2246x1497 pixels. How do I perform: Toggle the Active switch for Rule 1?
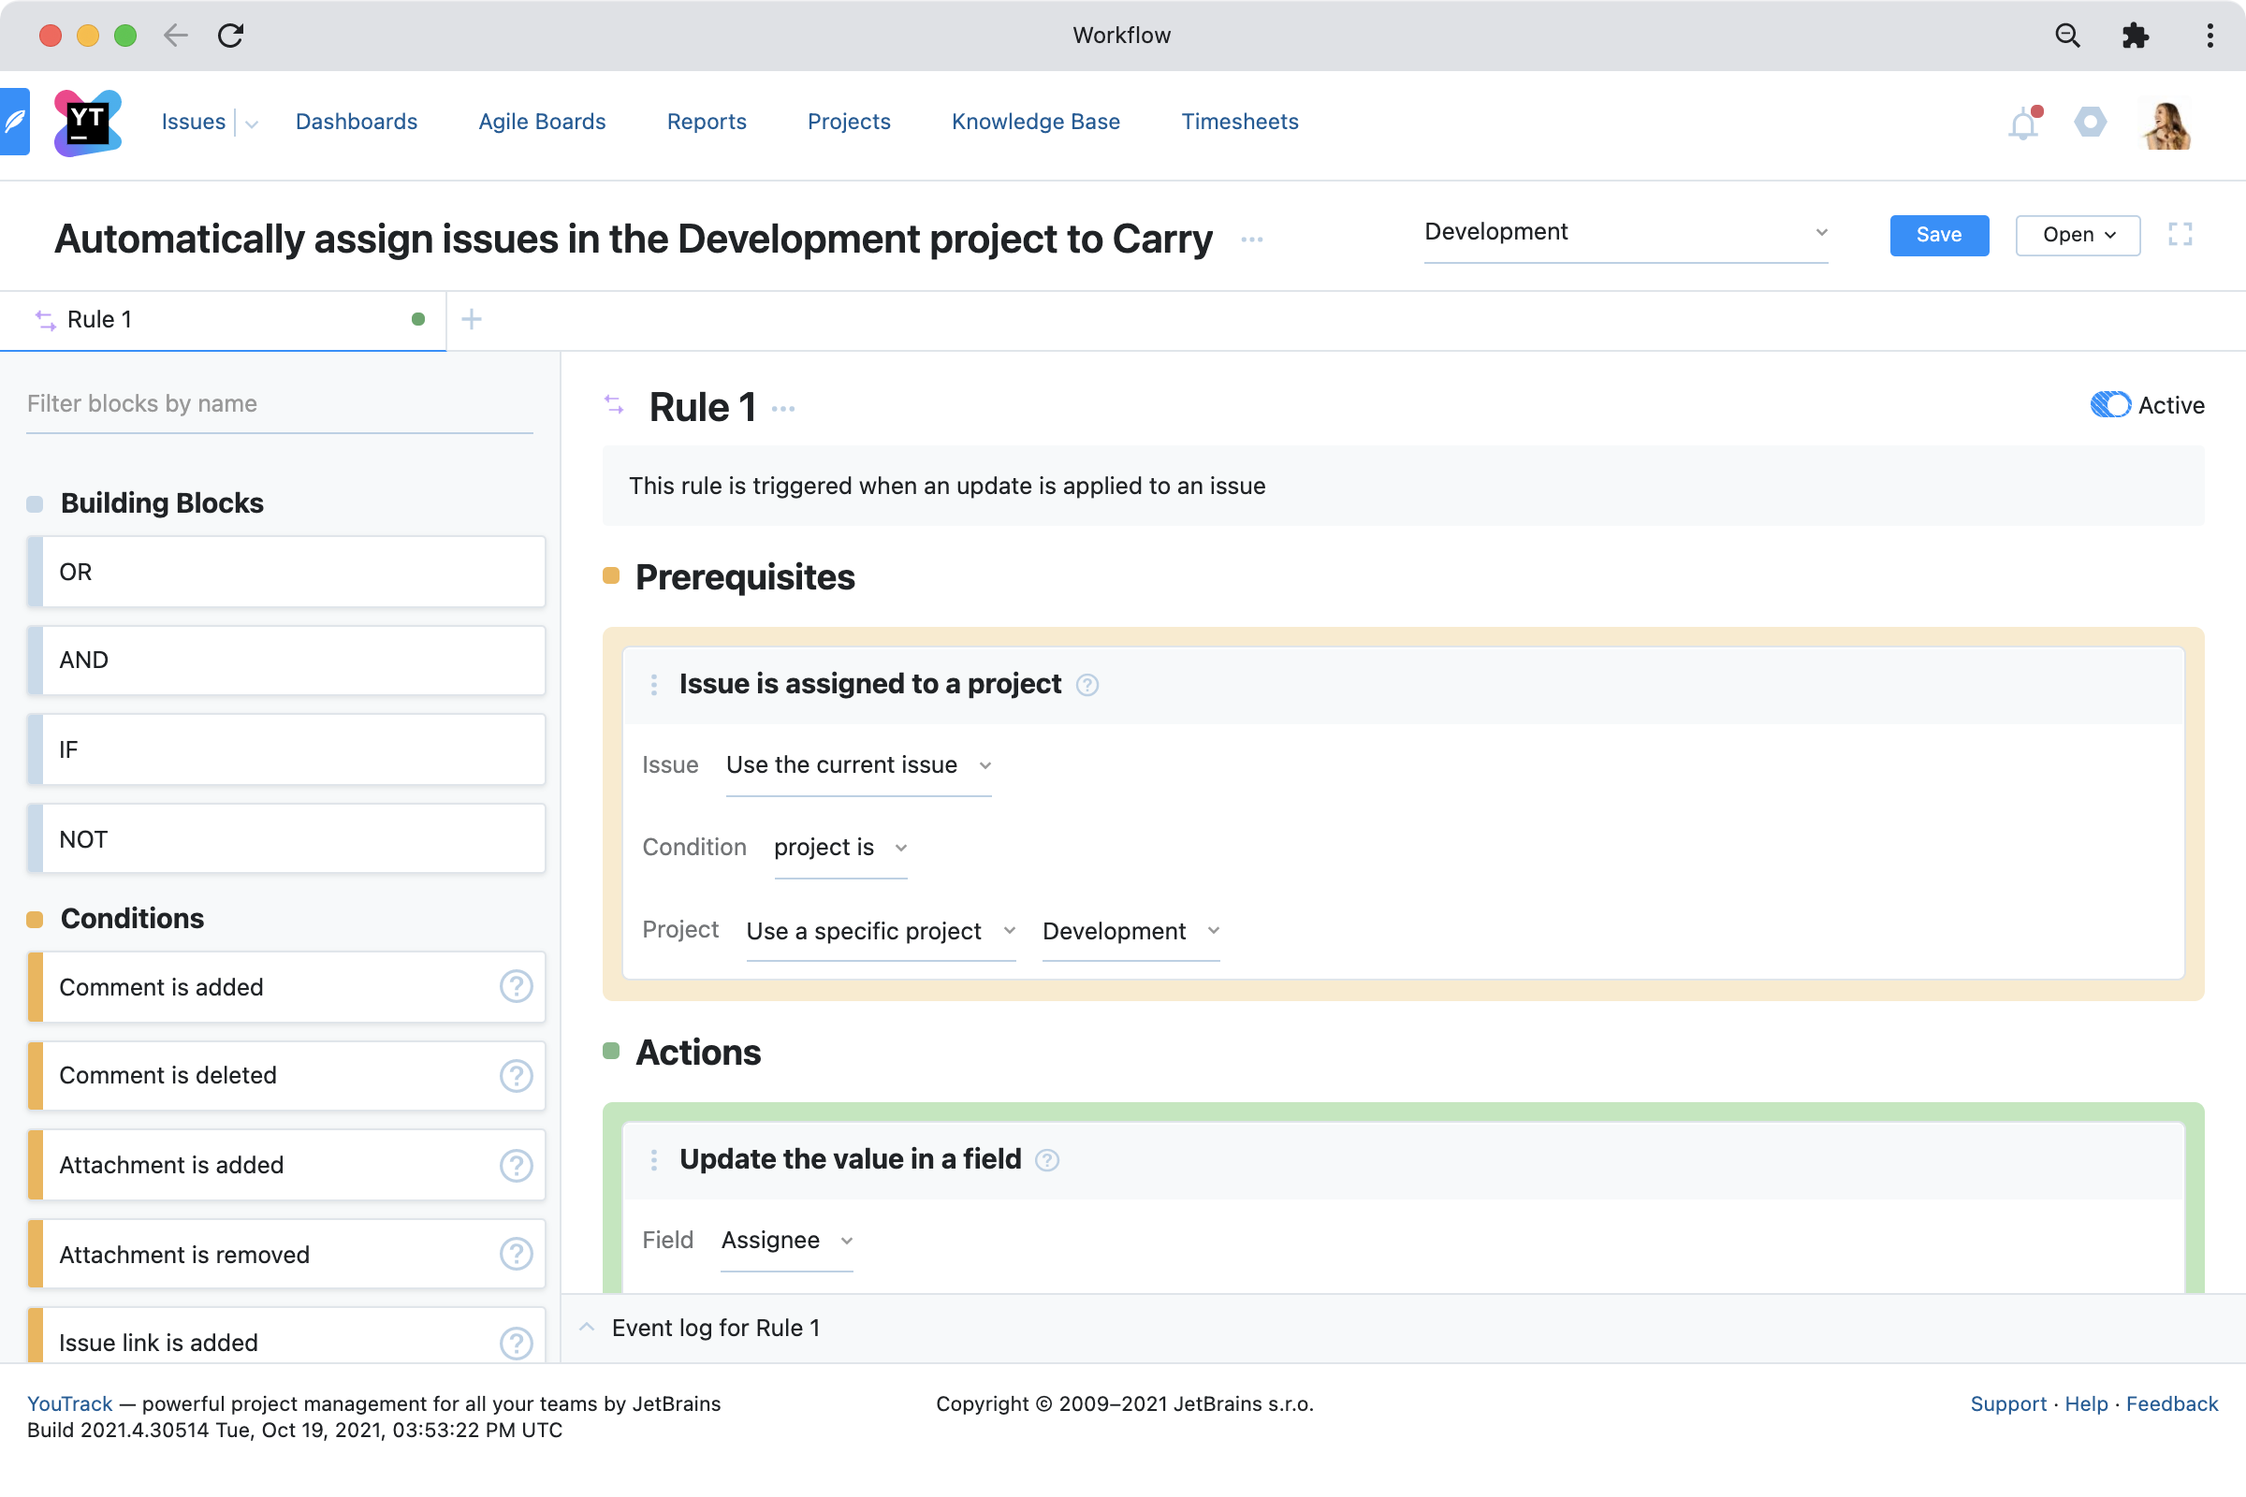pos(2109,405)
